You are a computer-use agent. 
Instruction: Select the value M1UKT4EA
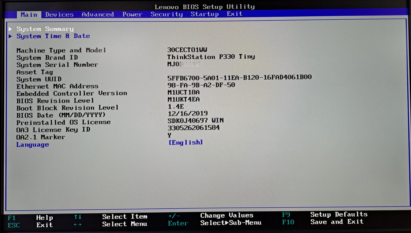(184, 99)
